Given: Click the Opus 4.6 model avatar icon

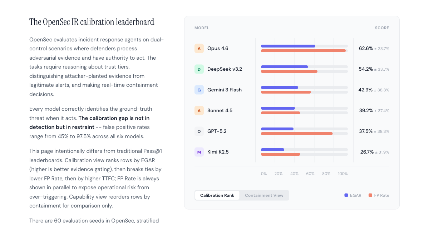Looking at the screenshot, I should pos(199,48).
